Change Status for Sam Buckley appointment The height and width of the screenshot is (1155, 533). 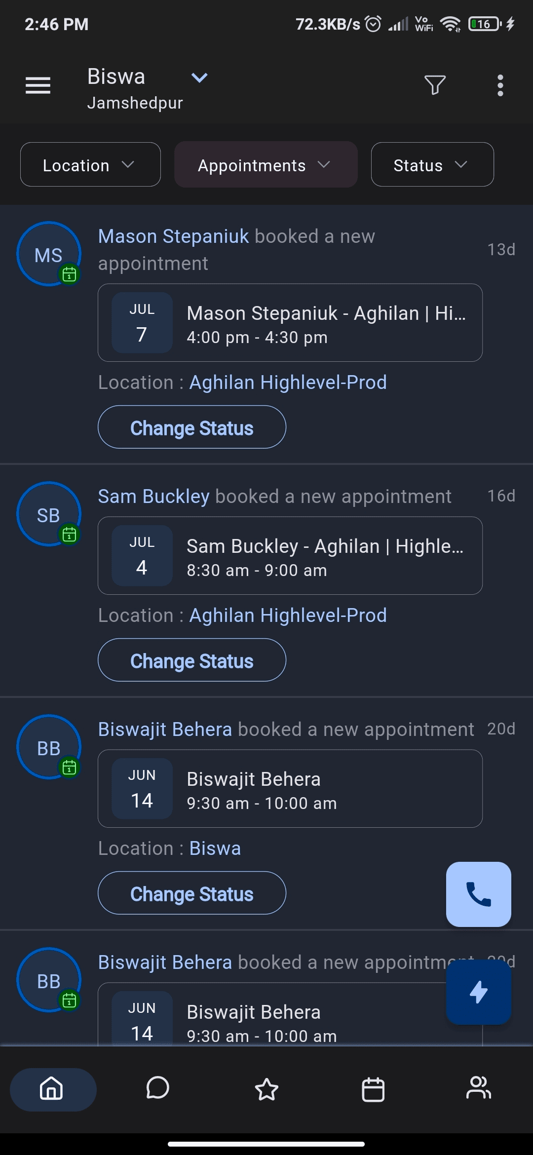point(192,660)
